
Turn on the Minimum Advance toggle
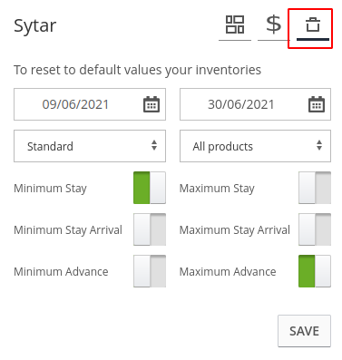coord(150,271)
